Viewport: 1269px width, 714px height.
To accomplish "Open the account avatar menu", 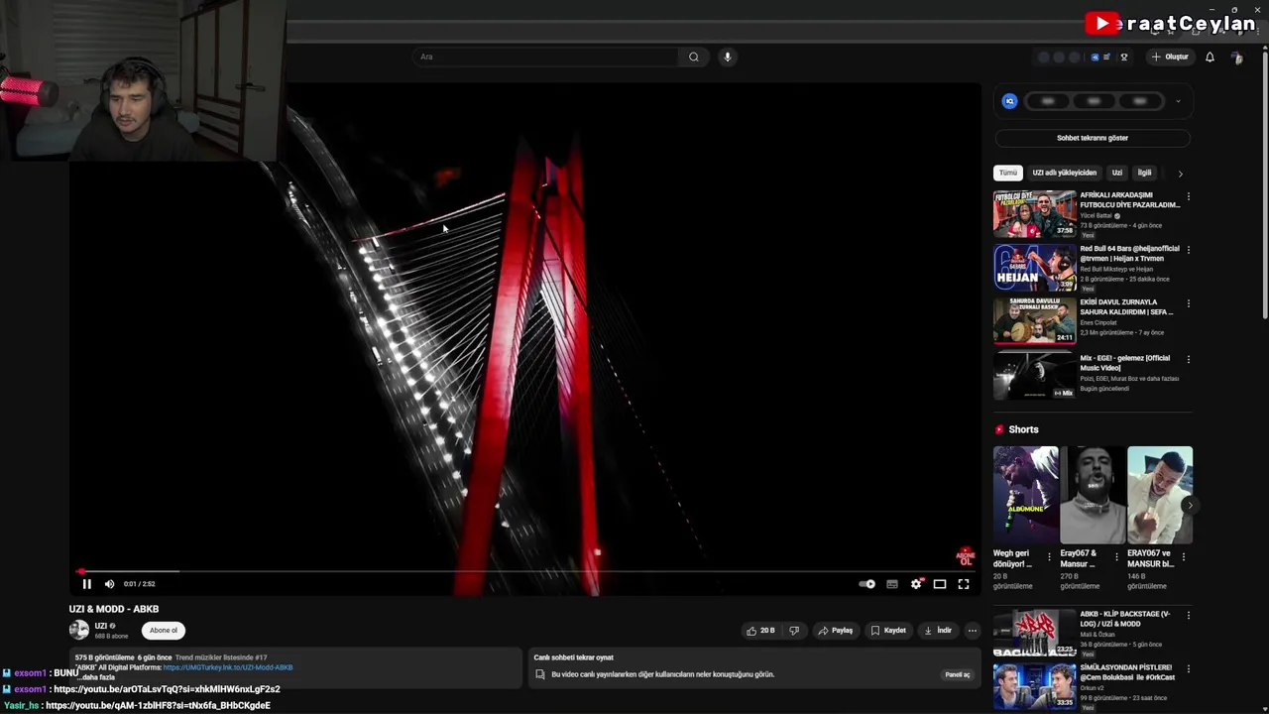I will [x=1237, y=58].
